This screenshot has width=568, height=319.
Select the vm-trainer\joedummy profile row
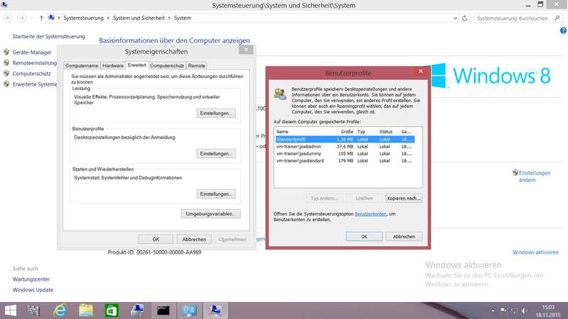click(345, 154)
